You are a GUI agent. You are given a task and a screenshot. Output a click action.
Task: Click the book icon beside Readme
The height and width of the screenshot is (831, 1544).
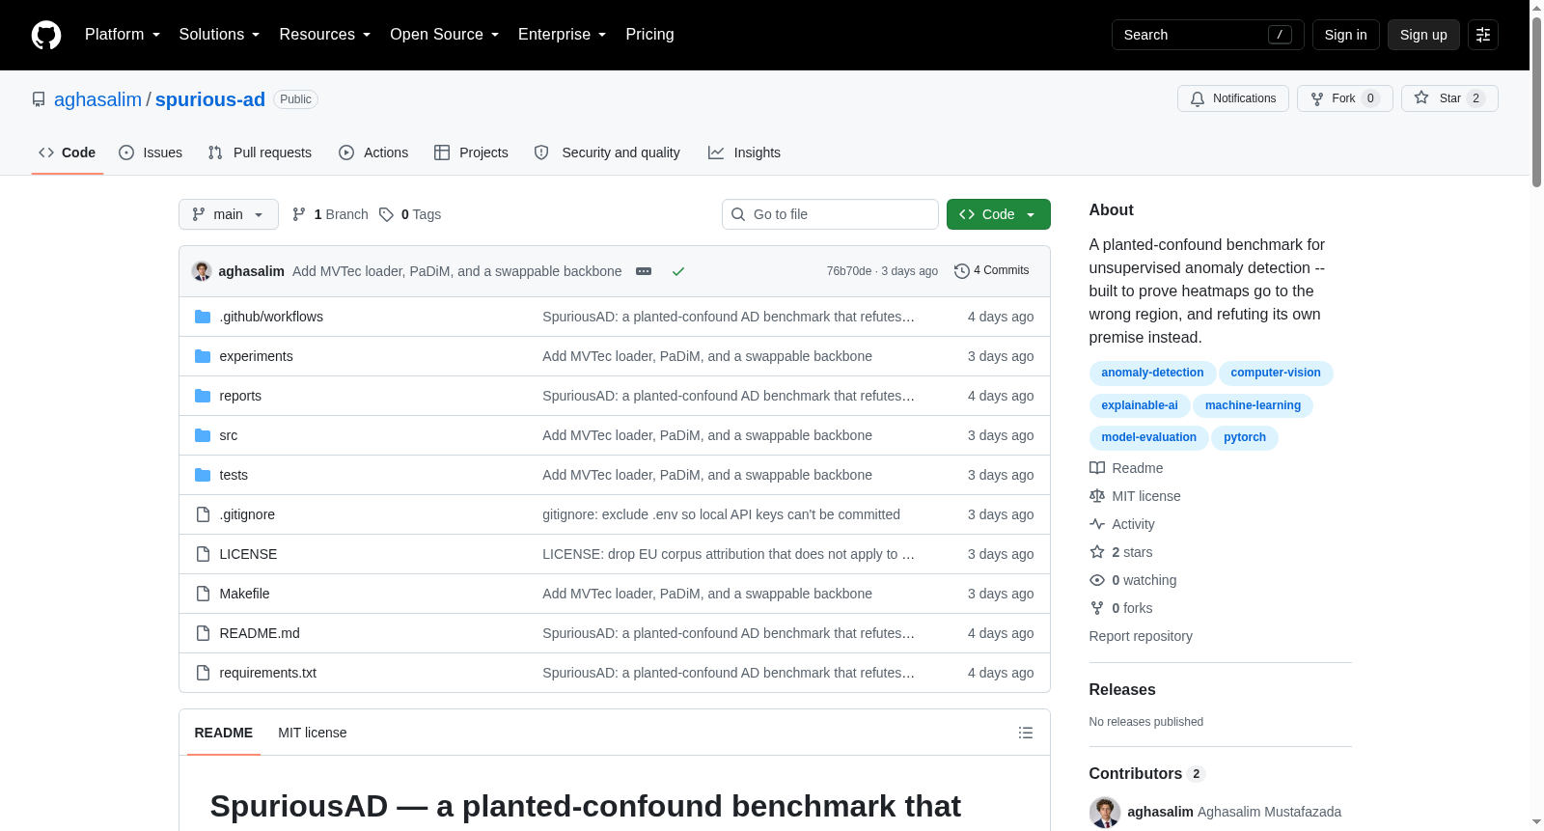(x=1097, y=468)
